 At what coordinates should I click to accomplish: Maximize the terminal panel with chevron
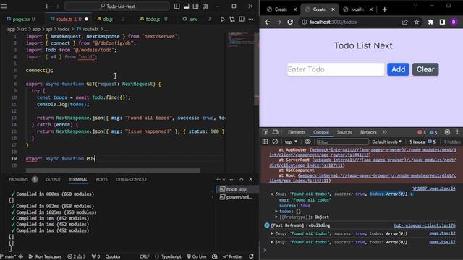pos(242,179)
